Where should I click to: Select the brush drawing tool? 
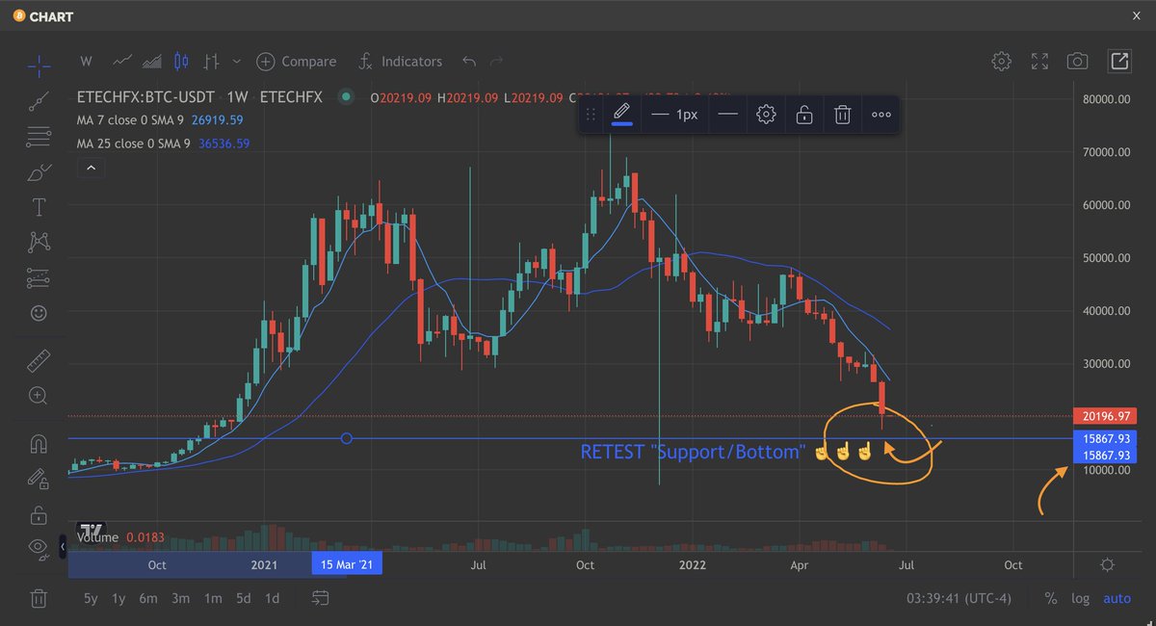(x=39, y=172)
